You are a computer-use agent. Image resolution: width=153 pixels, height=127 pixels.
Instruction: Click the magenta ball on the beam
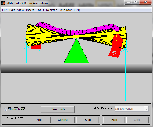tap(117, 29)
